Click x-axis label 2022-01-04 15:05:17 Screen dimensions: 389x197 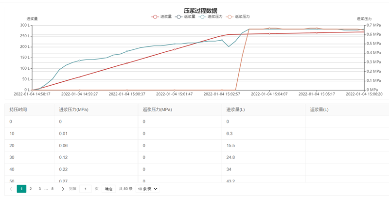pos(317,94)
